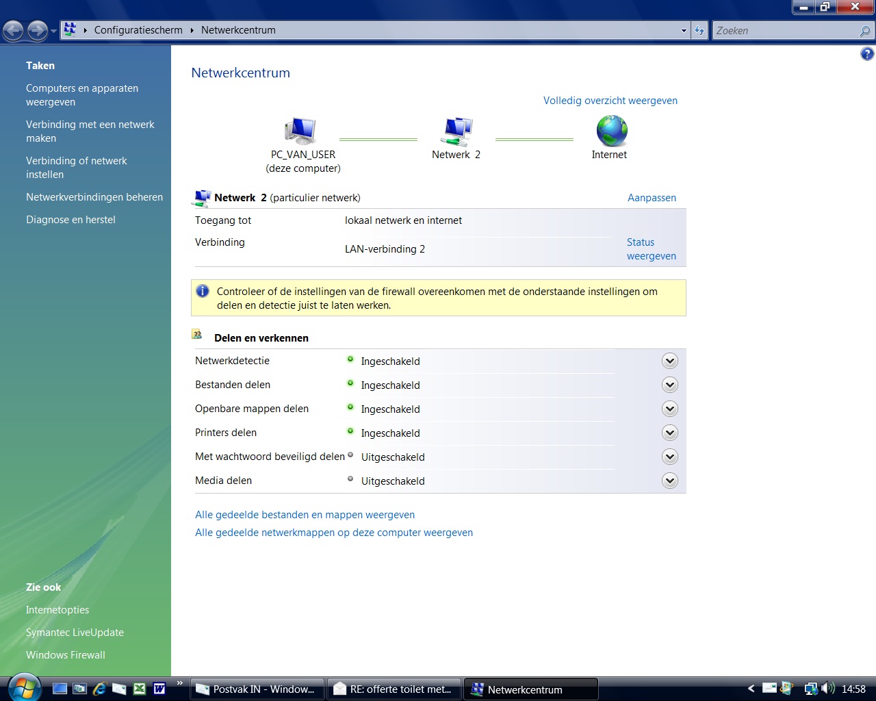Launch Microsoft Excel from the Quick Launch bar
Screen dimensions: 876x701
pyautogui.click(x=139, y=689)
